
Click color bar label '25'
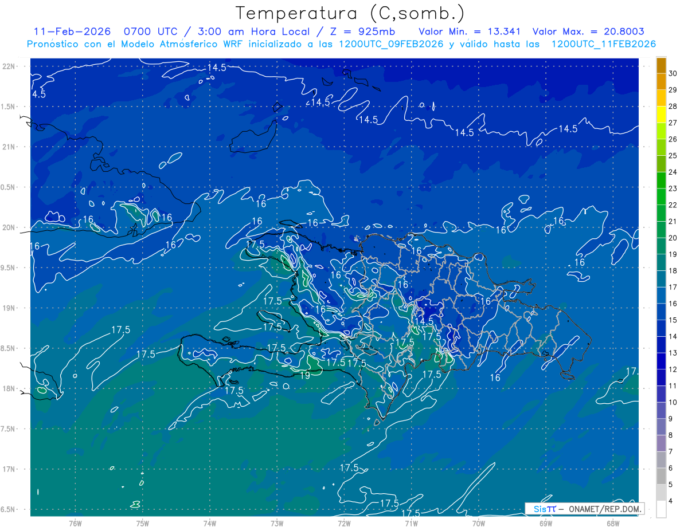673,156
